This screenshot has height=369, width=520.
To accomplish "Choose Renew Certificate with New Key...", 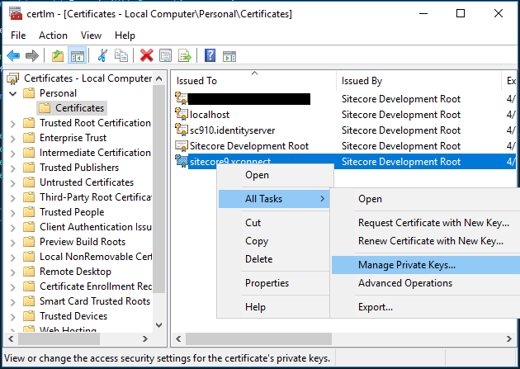I will 426,241.
